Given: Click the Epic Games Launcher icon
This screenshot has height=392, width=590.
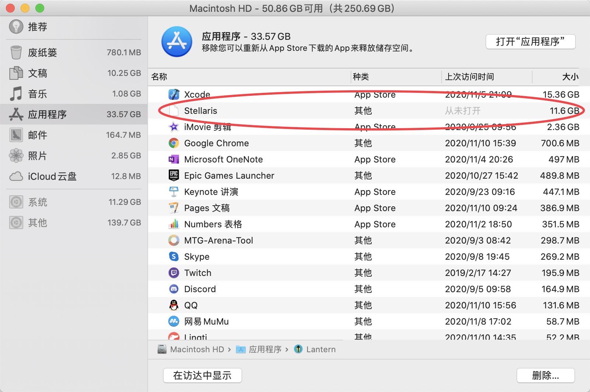Looking at the screenshot, I should coord(173,176).
